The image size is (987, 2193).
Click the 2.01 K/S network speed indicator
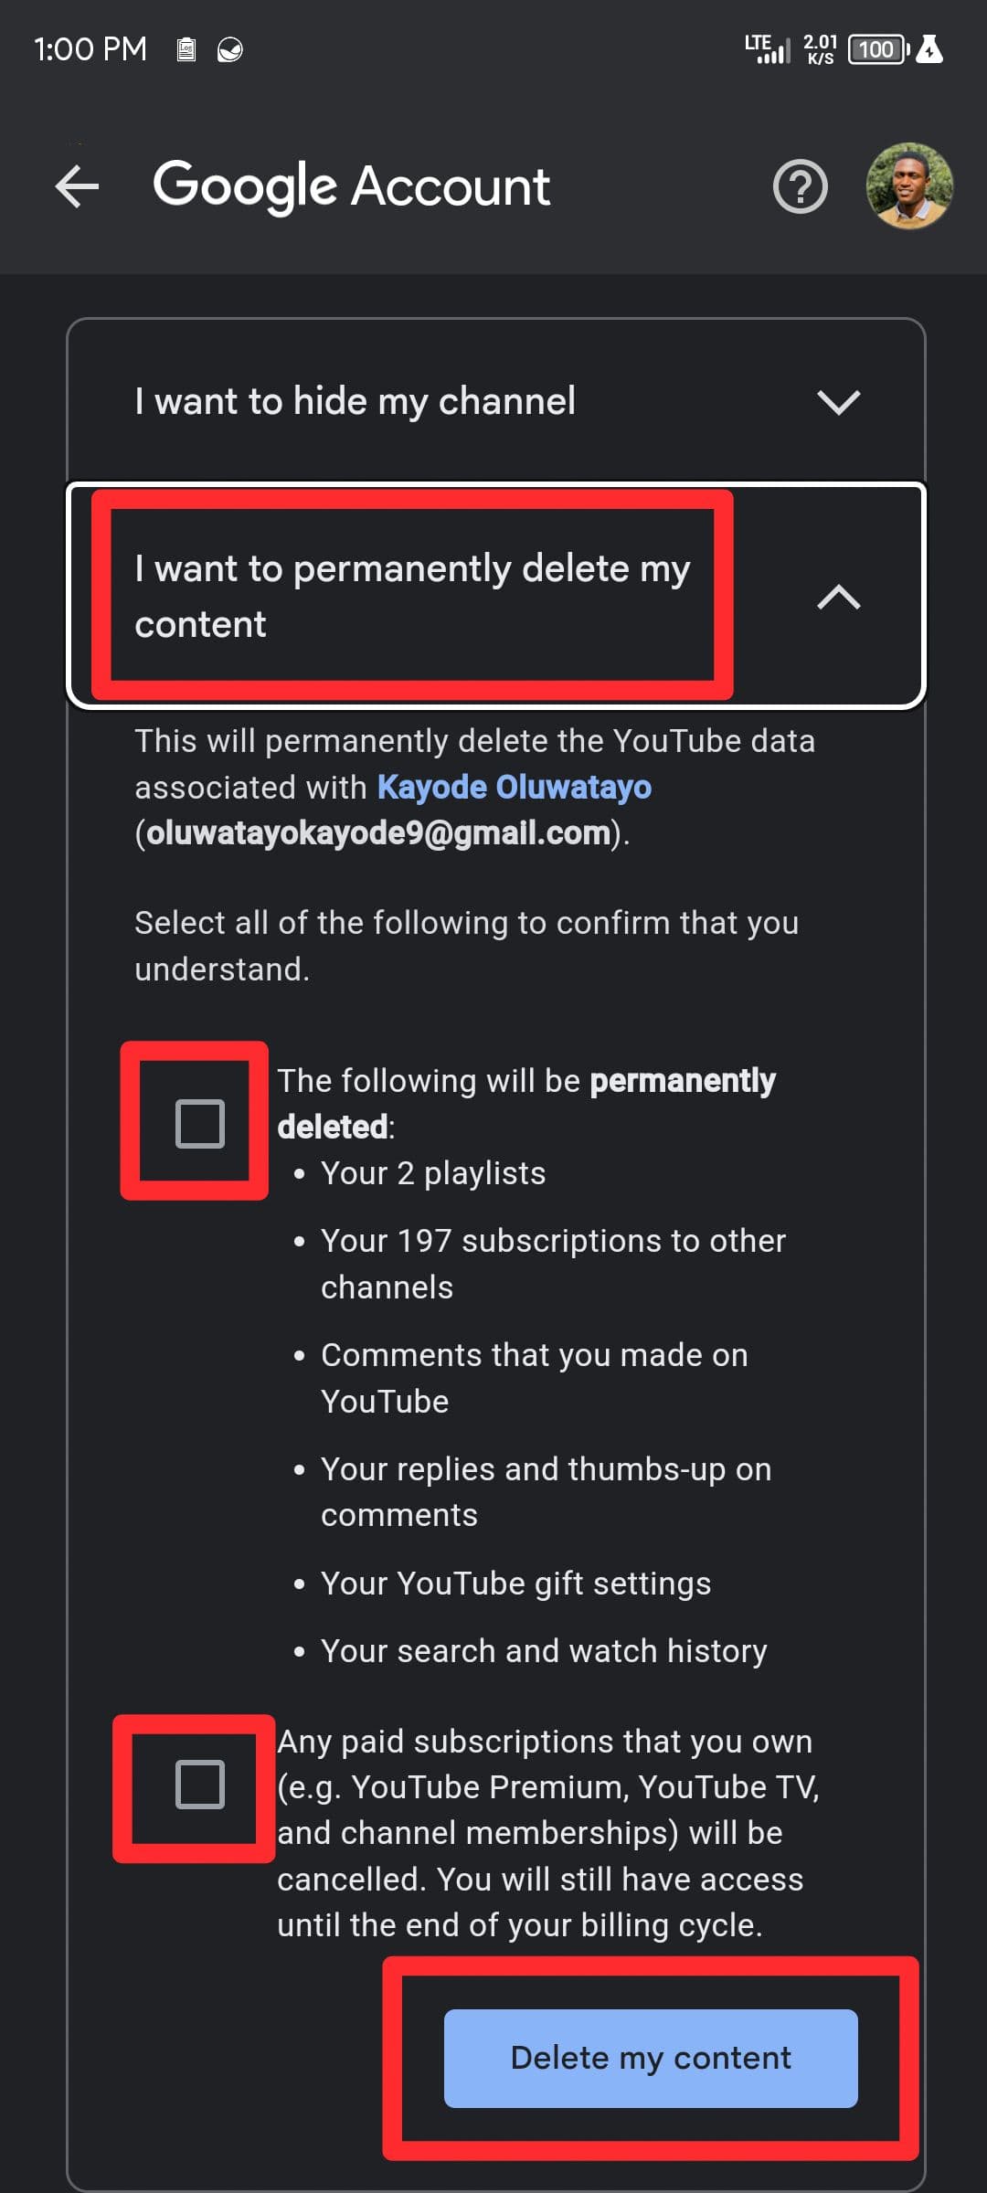point(820,49)
